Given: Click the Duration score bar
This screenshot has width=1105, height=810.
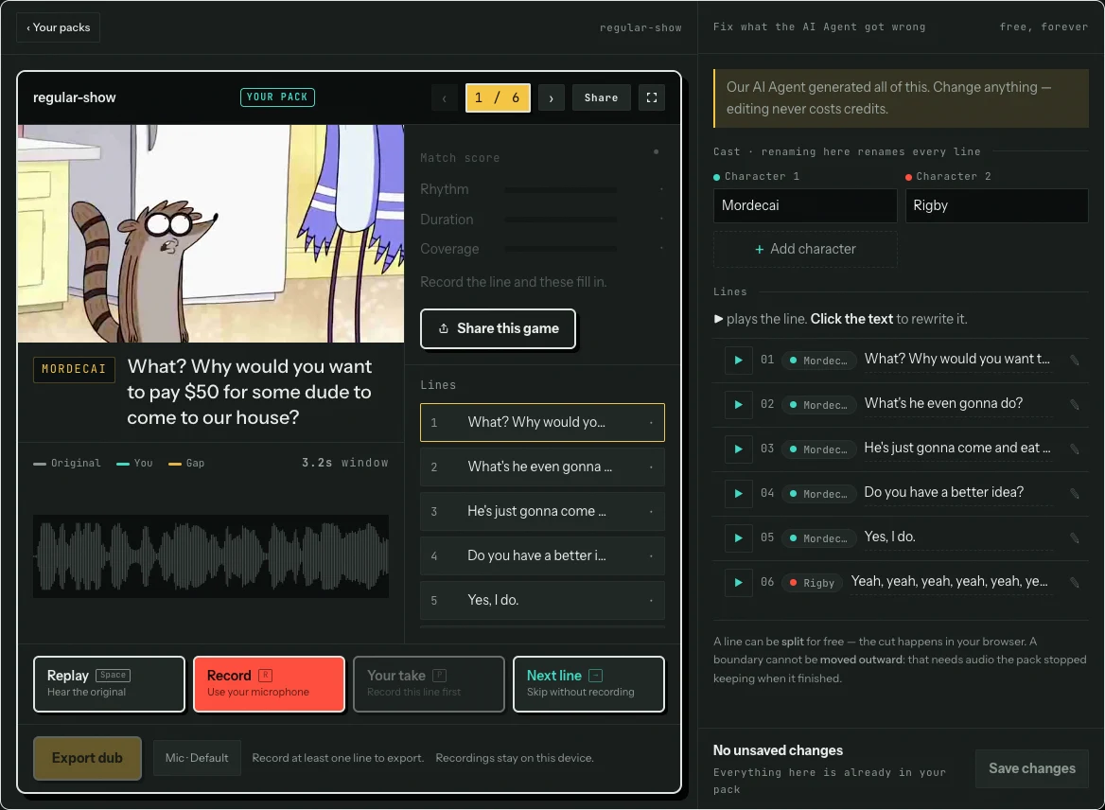Looking at the screenshot, I should [x=561, y=220].
